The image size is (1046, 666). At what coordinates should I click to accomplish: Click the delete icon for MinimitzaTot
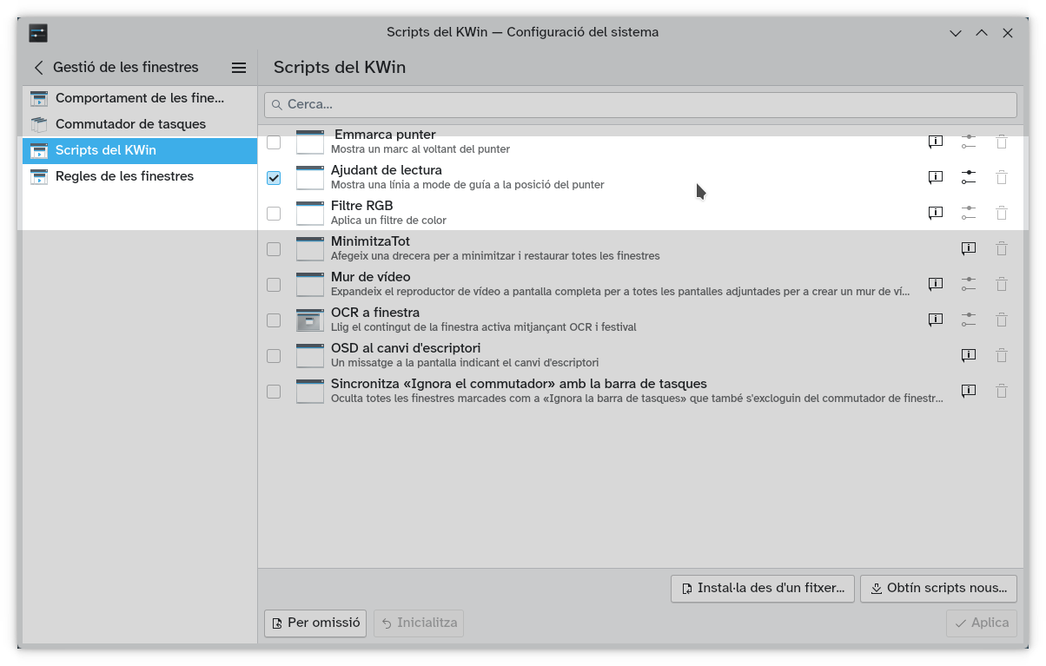(x=1002, y=248)
